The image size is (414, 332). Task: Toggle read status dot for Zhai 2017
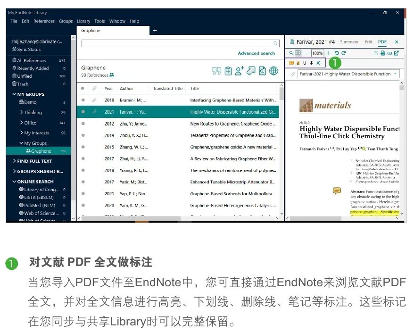coord(83,158)
